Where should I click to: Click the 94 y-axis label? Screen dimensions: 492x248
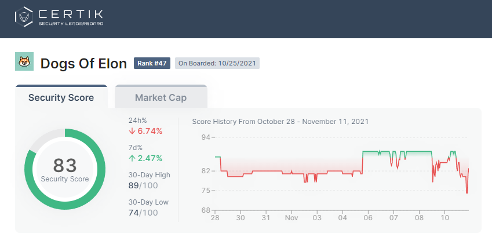click(x=206, y=137)
